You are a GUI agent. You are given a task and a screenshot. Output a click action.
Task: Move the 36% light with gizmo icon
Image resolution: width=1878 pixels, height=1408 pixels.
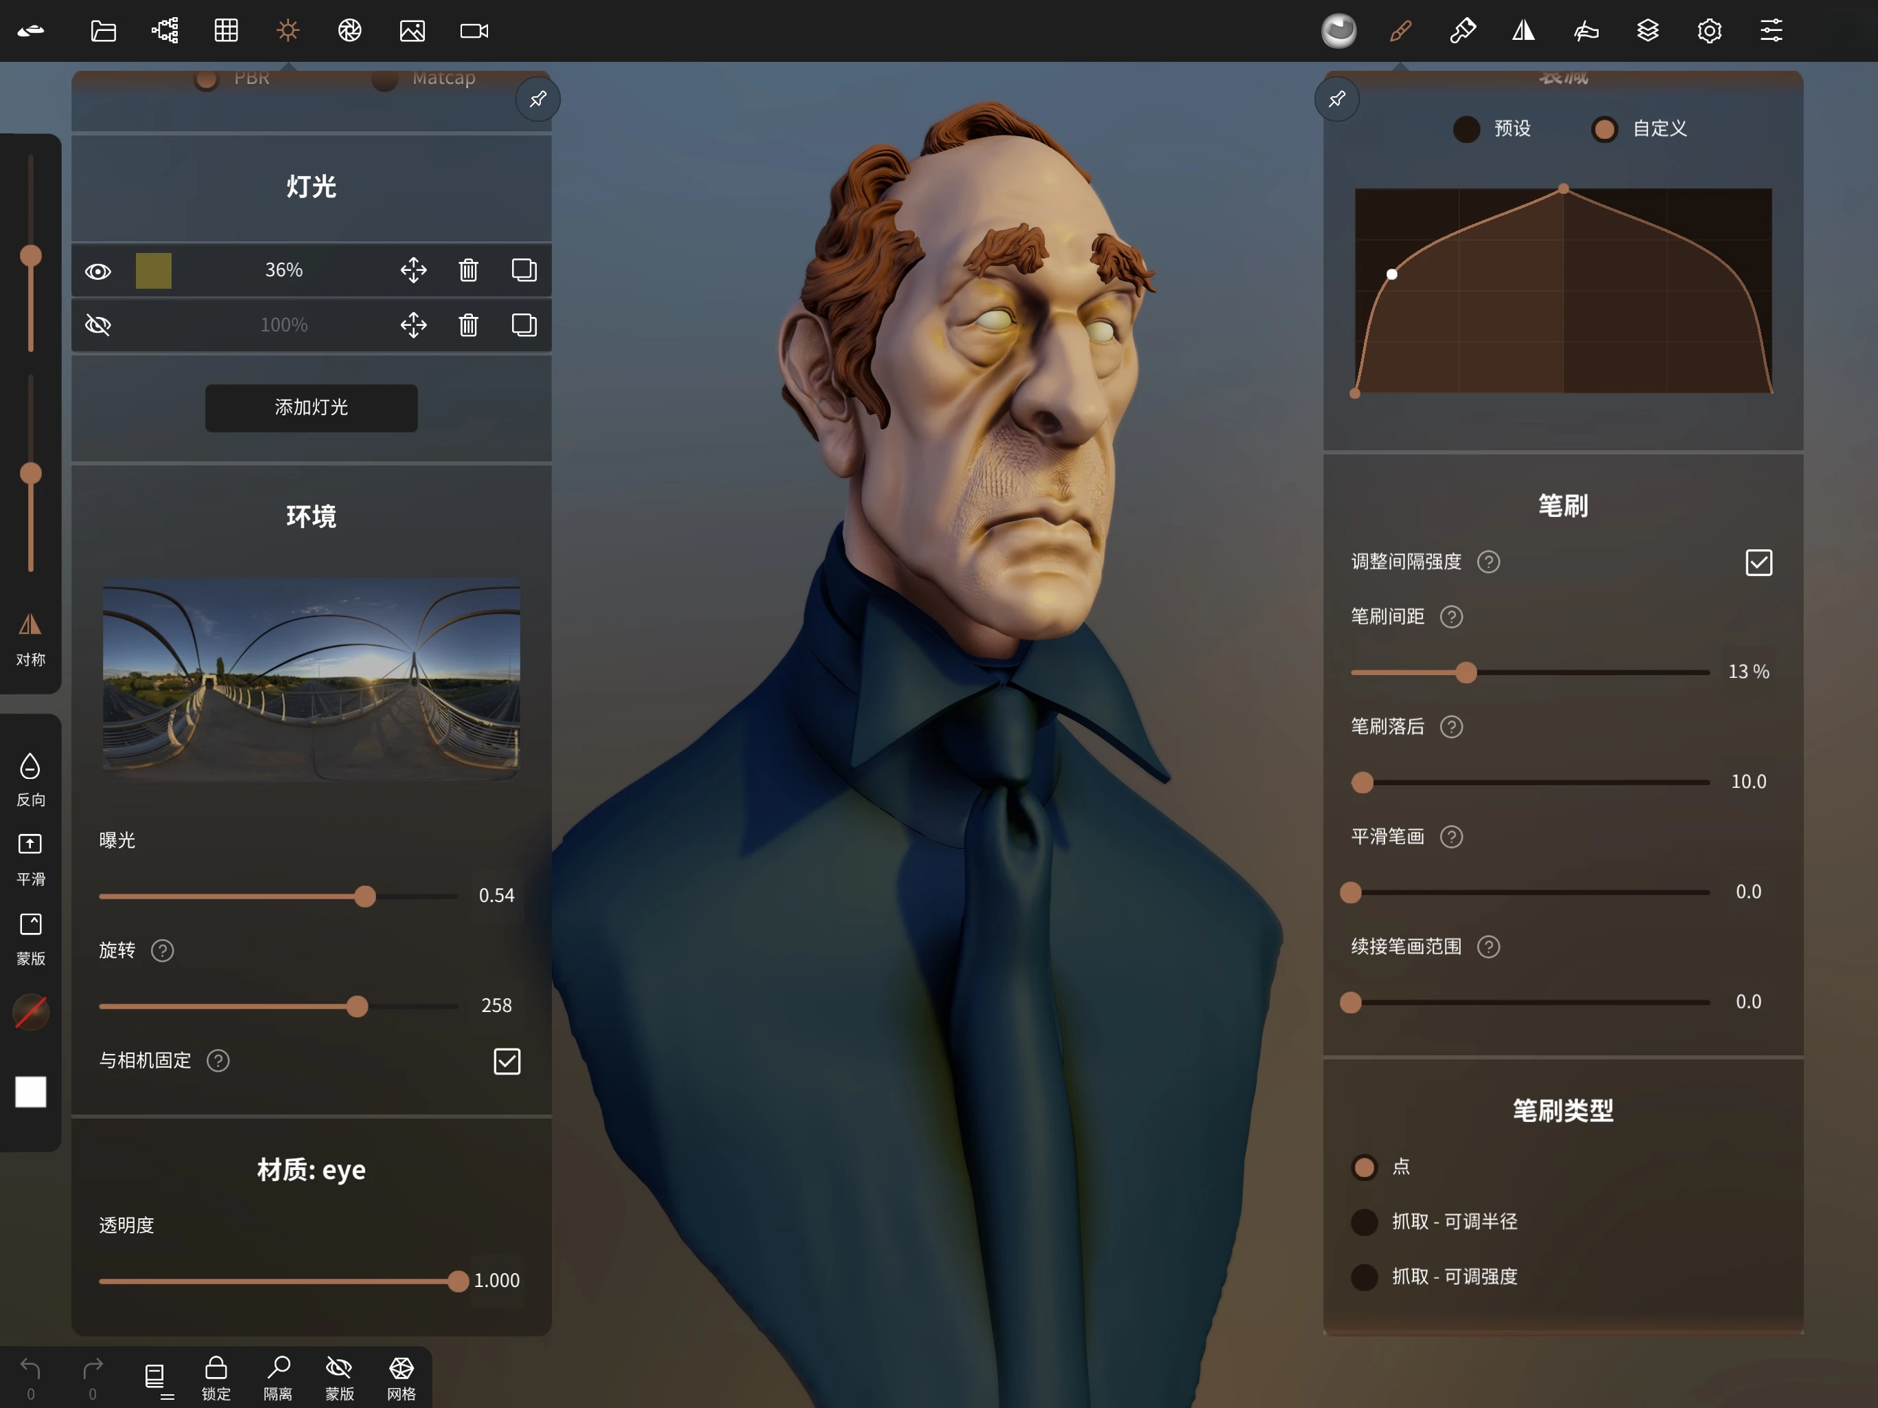413,270
